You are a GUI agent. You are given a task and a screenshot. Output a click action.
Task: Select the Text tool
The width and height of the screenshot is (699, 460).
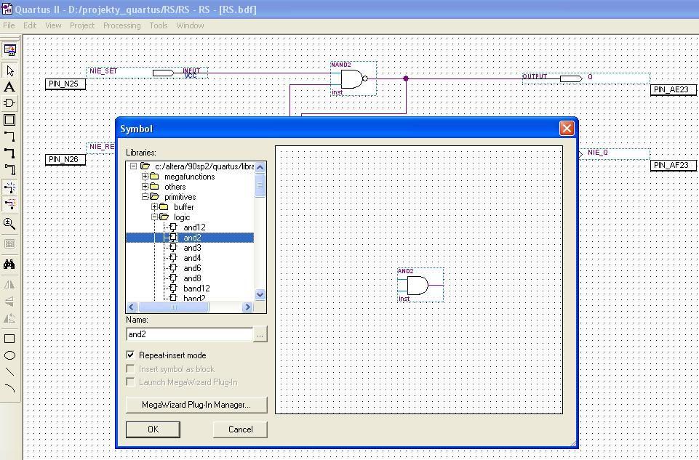pos(9,86)
